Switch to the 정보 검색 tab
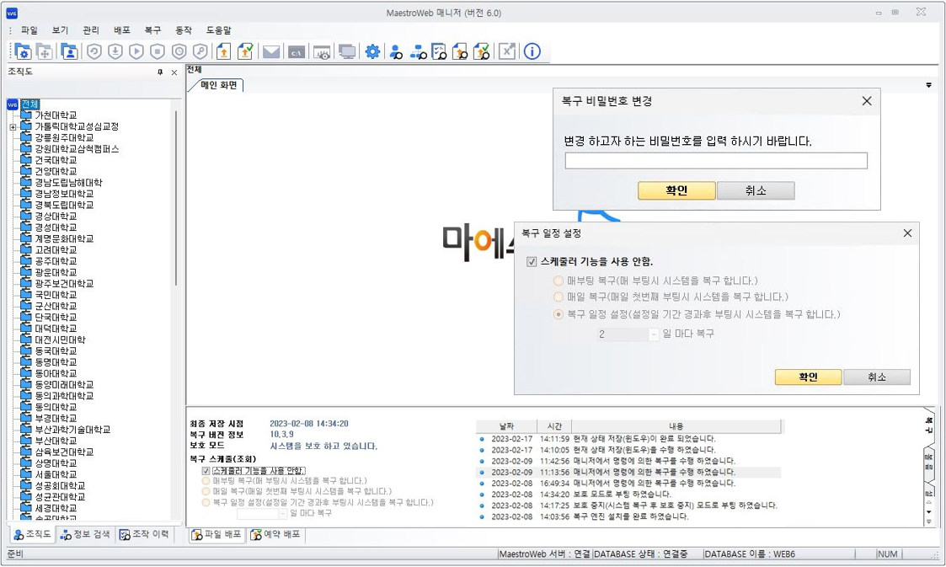This screenshot has width=946, height=567. click(86, 534)
